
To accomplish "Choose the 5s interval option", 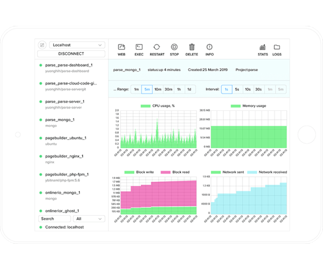I will (x=237, y=89).
